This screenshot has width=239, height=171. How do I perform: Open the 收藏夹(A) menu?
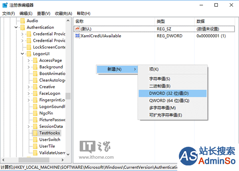point(63,14)
